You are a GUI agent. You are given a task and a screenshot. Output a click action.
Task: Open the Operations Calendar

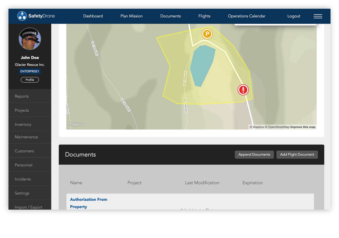point(247,16)
